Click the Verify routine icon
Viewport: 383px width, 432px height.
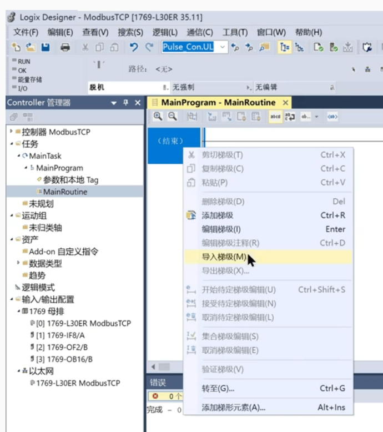click(319, 47)
